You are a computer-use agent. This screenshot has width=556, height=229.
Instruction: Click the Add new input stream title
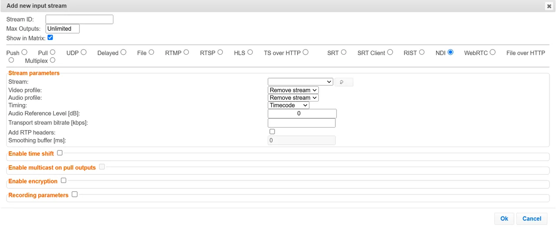[x=36, y=6]
